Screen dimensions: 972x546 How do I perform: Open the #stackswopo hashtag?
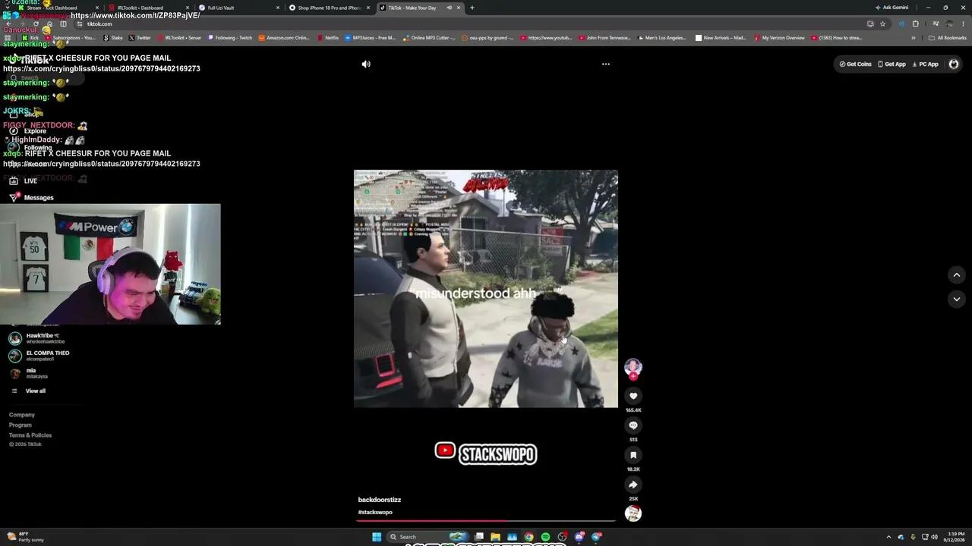pyautogui.click(x=375, y=513)
